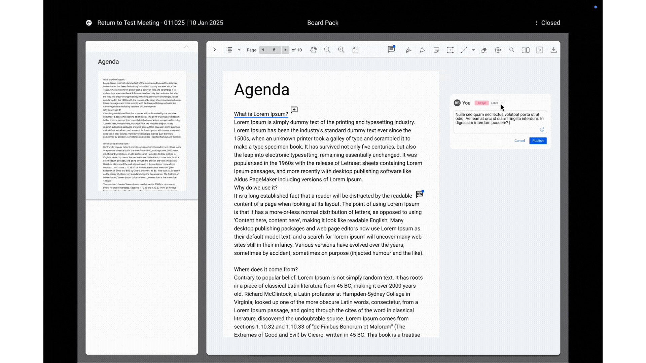Click add-comment icon beside What is Lorem Ipsum
This screenshot has height=363, width=646.
tap(294, 110)
